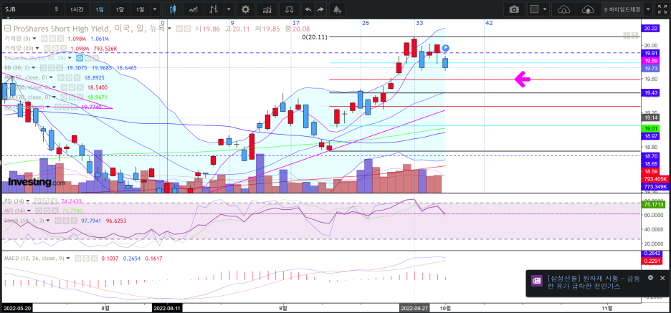
Task: Add a price alert with bell icon
Action: [337, 9]
